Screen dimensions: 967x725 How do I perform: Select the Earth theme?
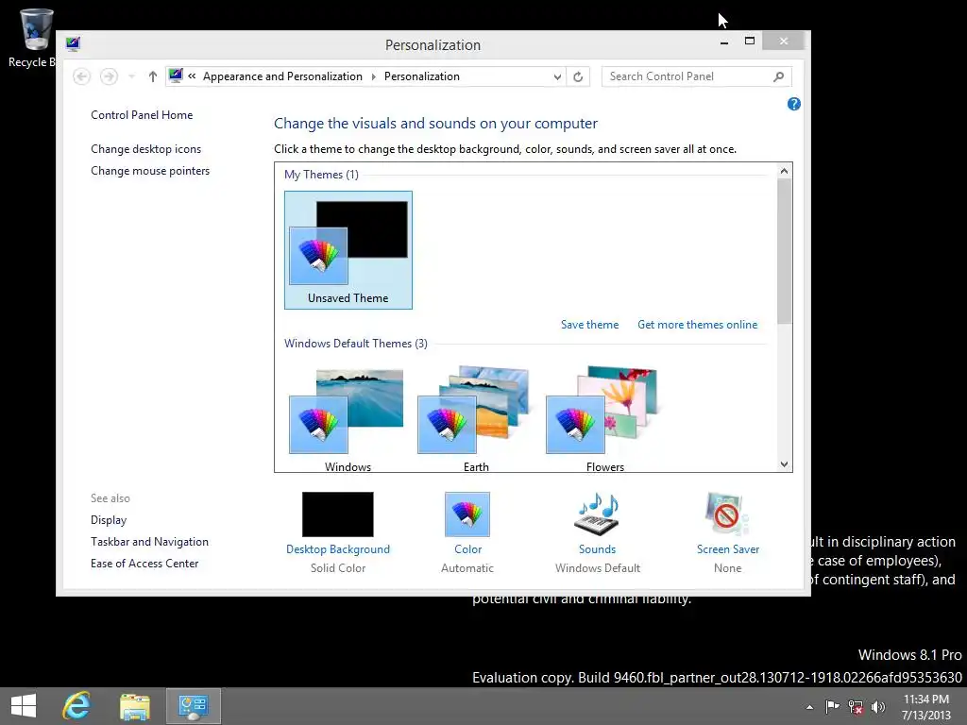pos(476,419)
